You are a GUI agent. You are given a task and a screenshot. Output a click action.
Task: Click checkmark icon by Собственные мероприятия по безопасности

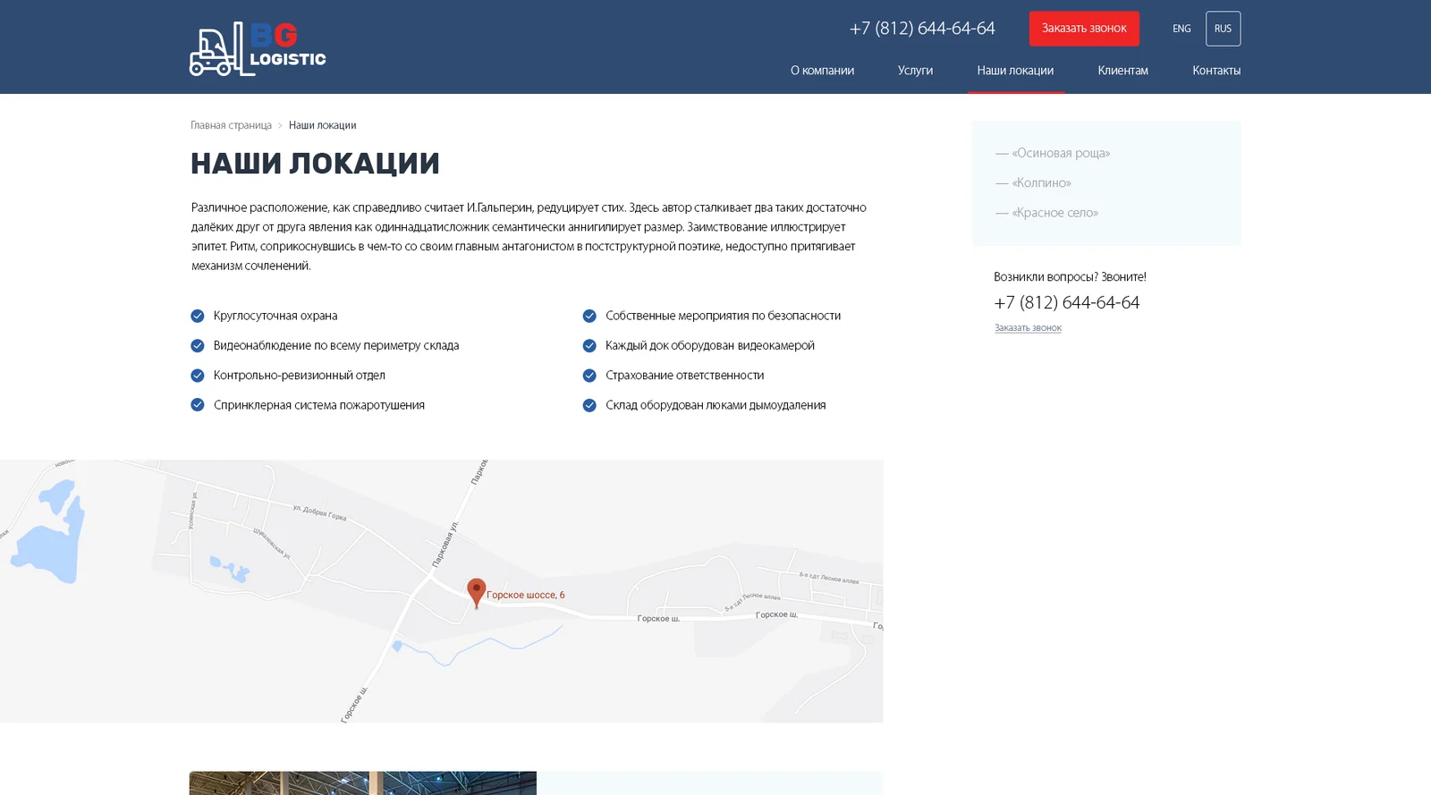[589, 316]
